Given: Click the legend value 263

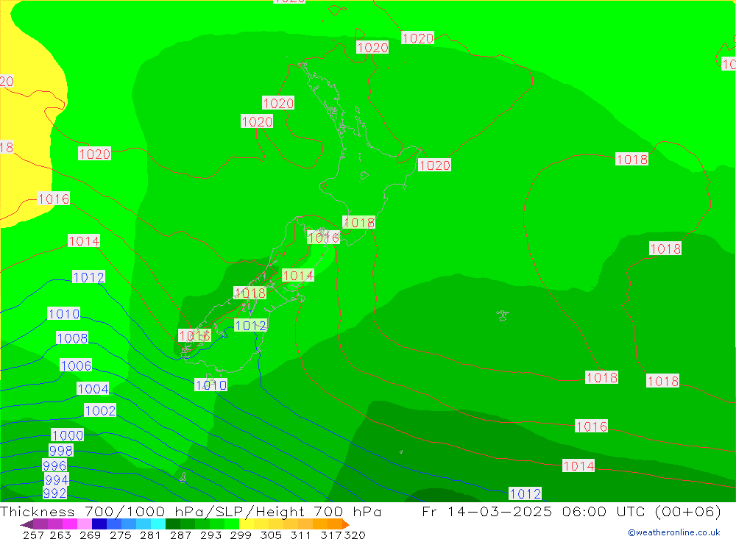Looking at the screenshot, I should [60, 535].
